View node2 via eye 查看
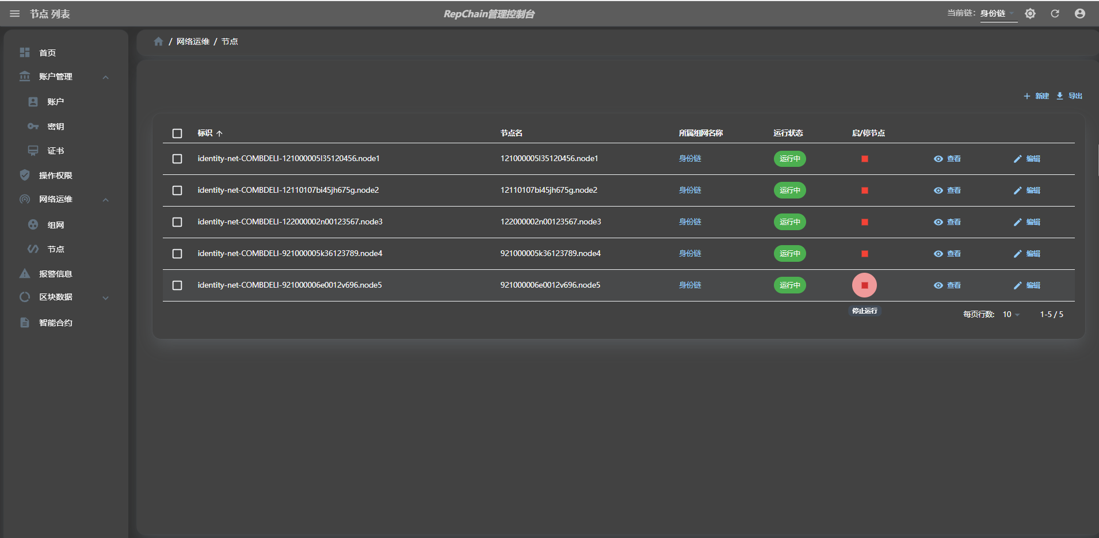1099x538 pixels. (947, 190)
